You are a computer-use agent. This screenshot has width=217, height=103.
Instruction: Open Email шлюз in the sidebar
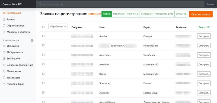13,59
